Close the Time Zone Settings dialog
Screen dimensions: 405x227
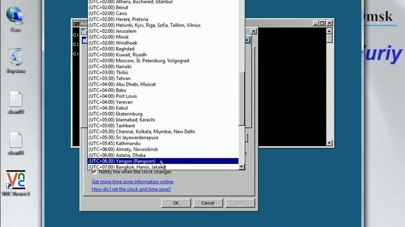coord(247,40)
